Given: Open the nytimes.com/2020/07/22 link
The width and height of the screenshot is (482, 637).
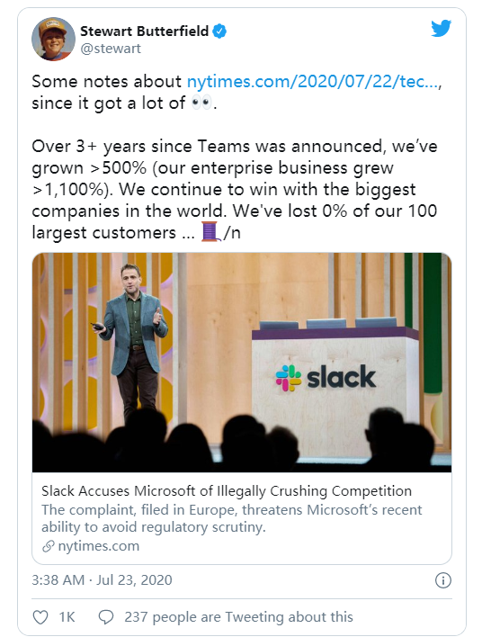Looking at the screenshot, I should [x=313, y=82].
